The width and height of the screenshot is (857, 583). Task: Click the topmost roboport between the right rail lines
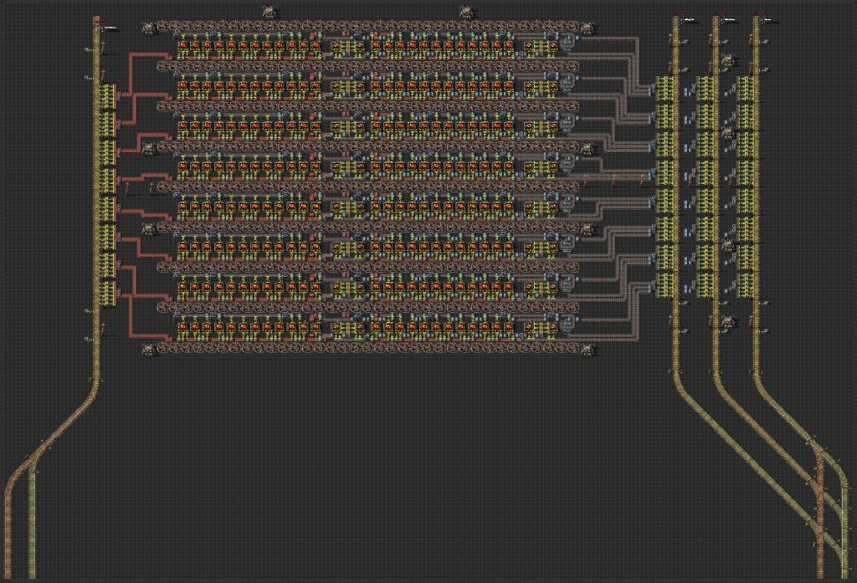pos(727,60)
